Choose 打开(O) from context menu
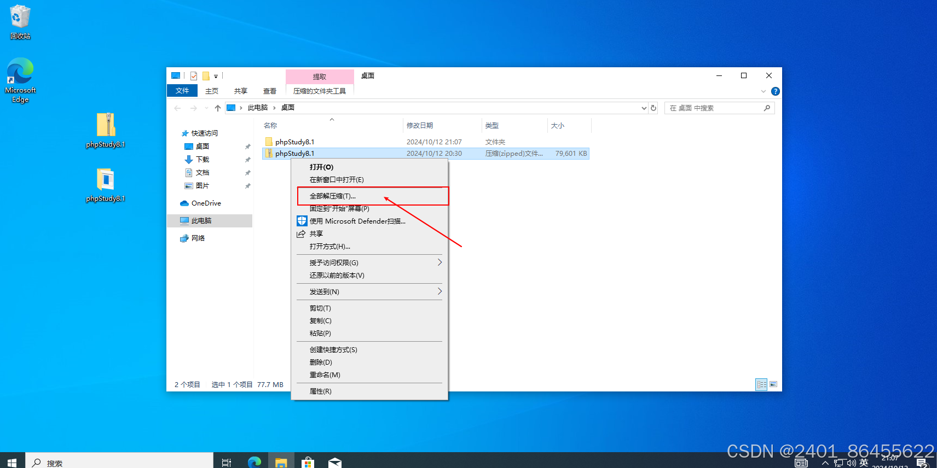This screenshot has width=937, height=468. [369, 167]
